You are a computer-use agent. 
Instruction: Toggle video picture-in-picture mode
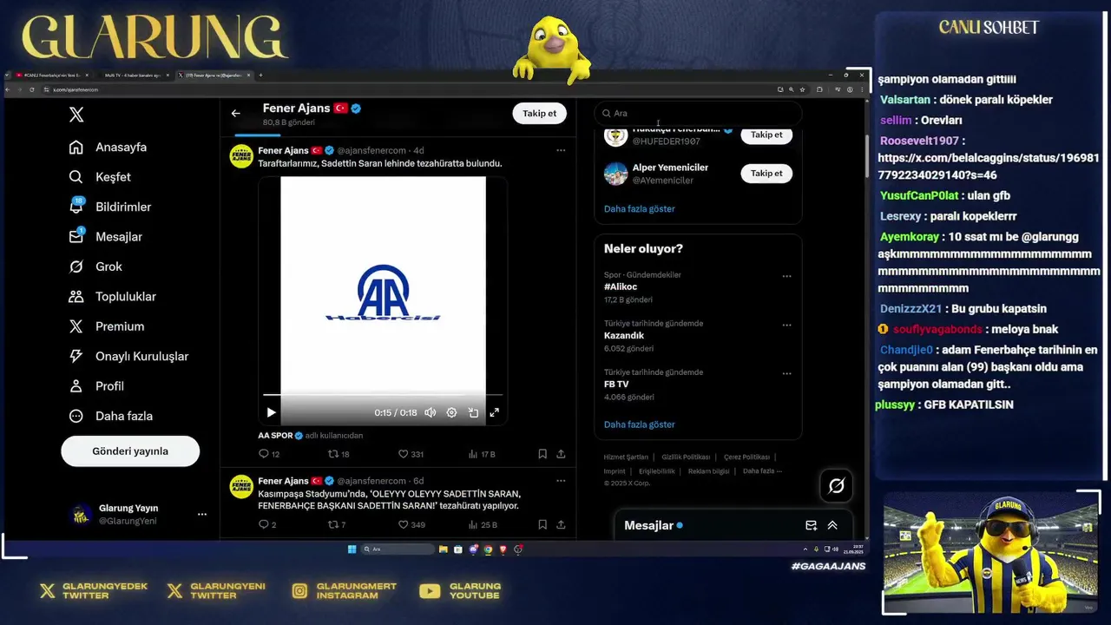tap(473, 413)
